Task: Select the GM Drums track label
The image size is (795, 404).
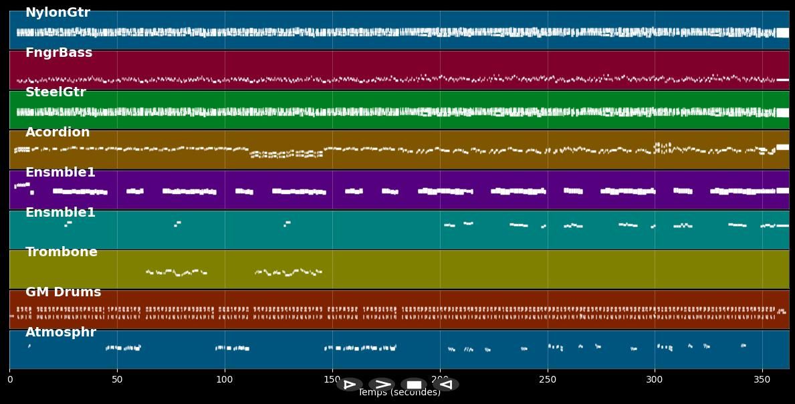Action: tap(64, 292)
